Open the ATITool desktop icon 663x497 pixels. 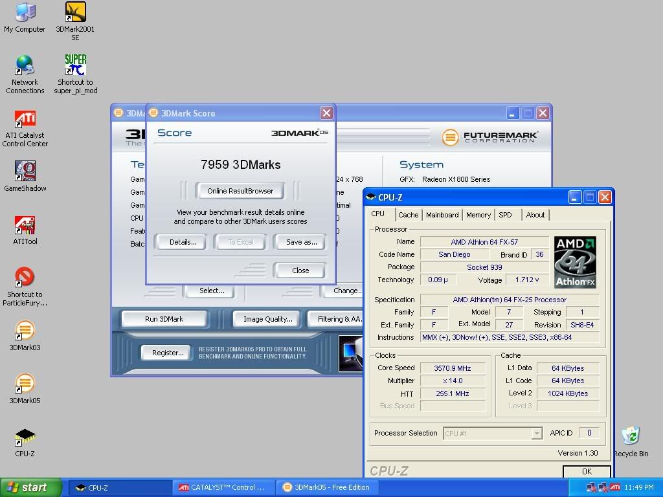(x=25, y=225)
